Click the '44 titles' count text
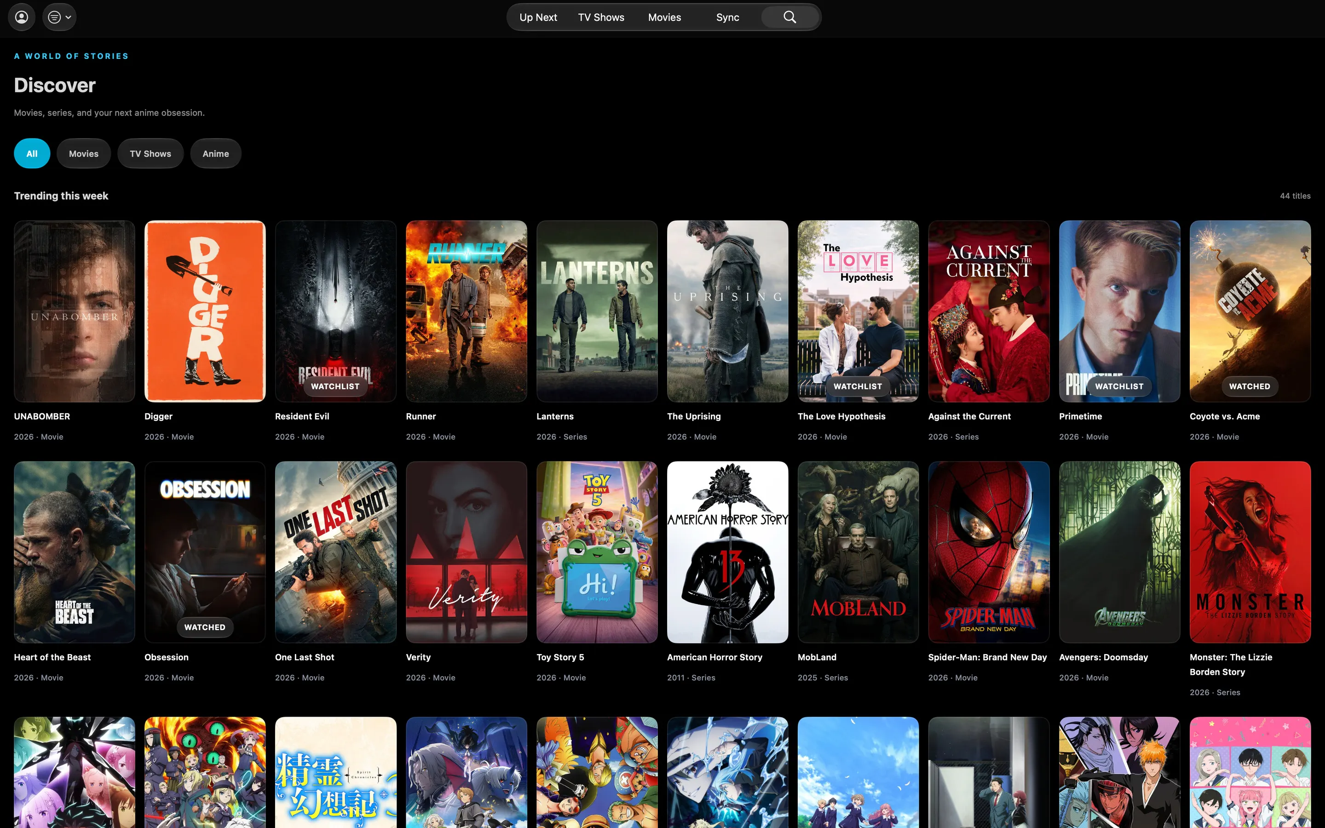 click(1295, 196)
